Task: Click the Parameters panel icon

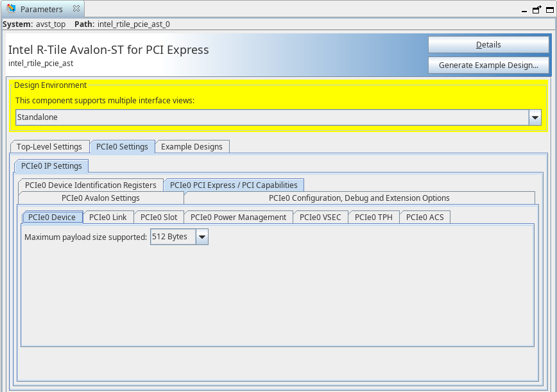Action: (11, 8)
